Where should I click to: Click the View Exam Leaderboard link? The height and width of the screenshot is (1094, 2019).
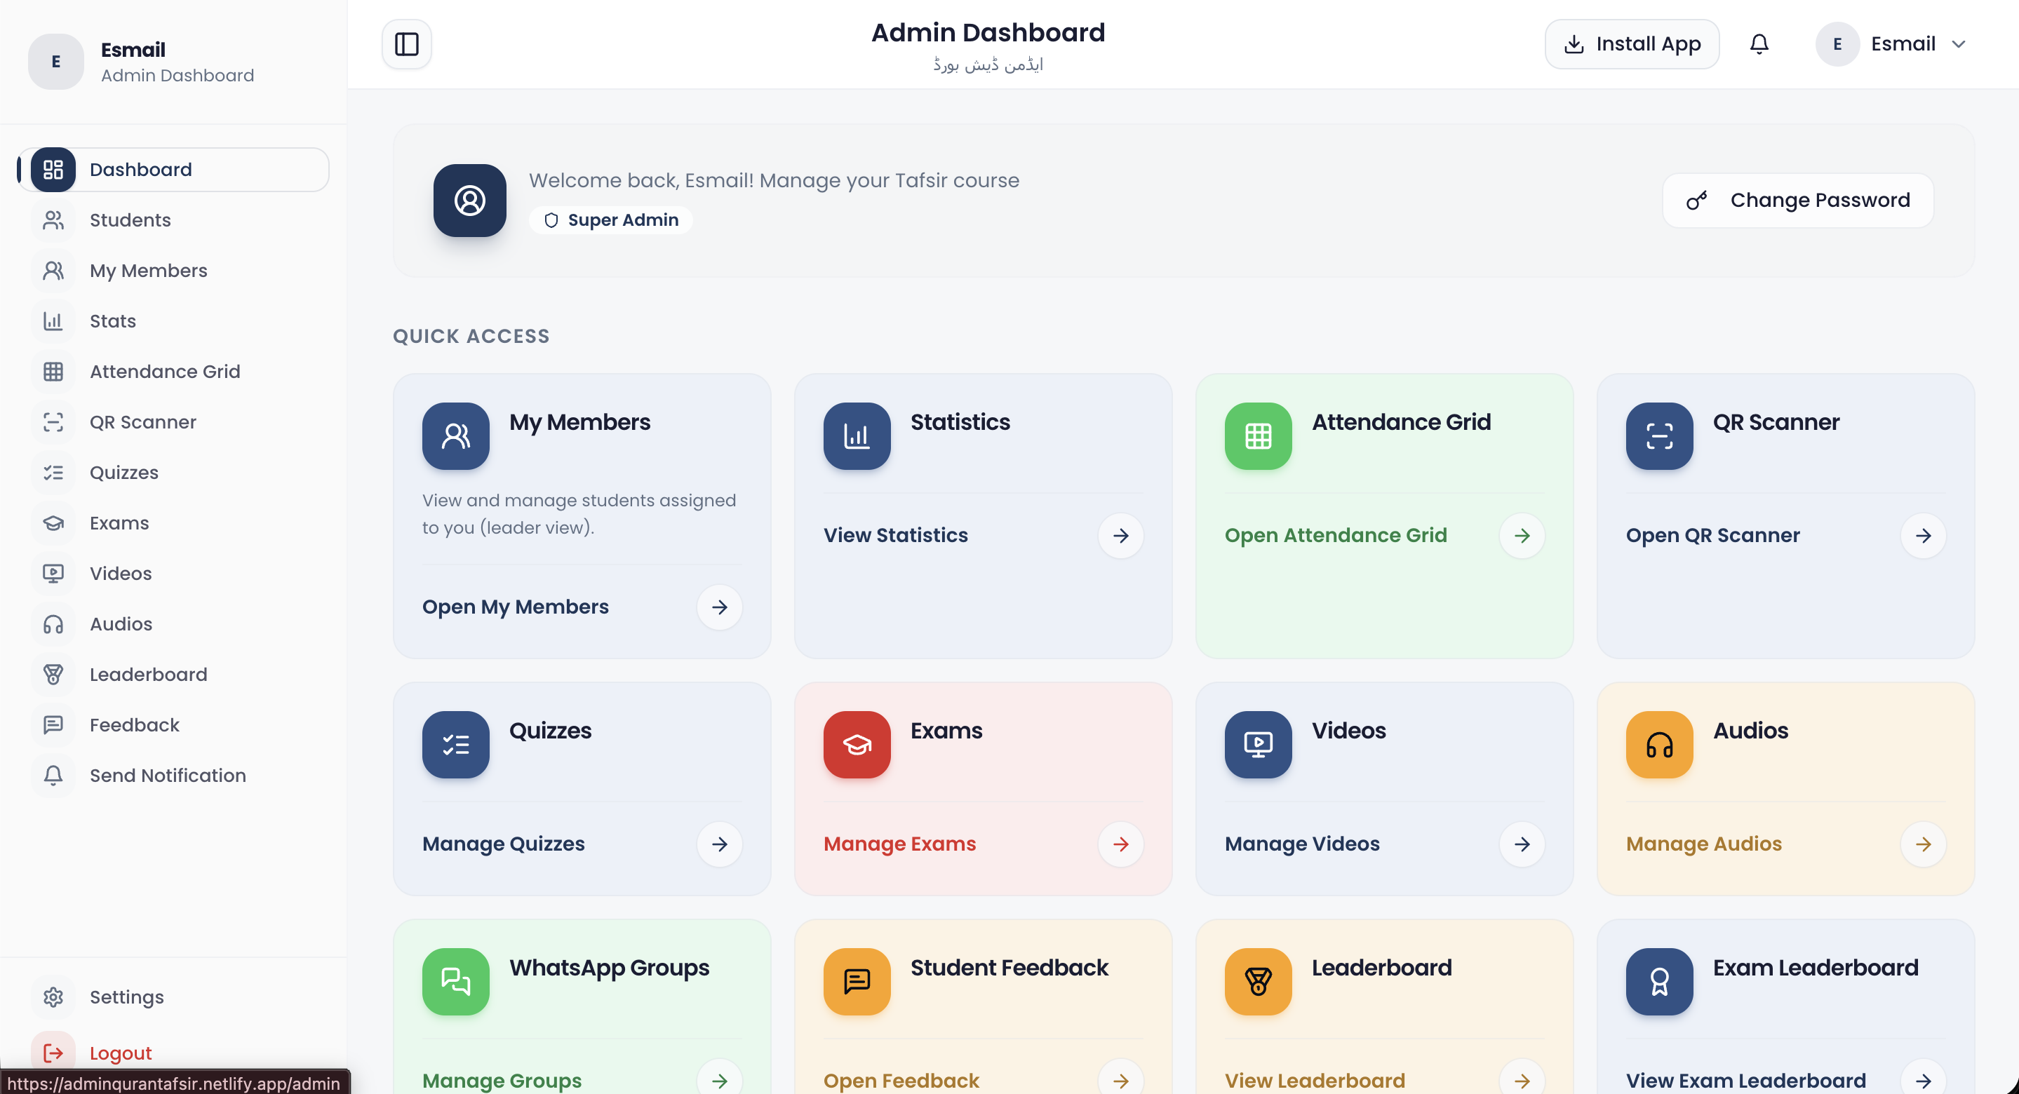click(x=1745, y=1081)
